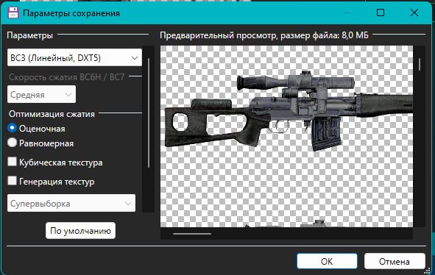The image size is (435, 275).
Task: Click the Скорость сжатия BC6H / BC7 label
Action: (x=66, y=76)
